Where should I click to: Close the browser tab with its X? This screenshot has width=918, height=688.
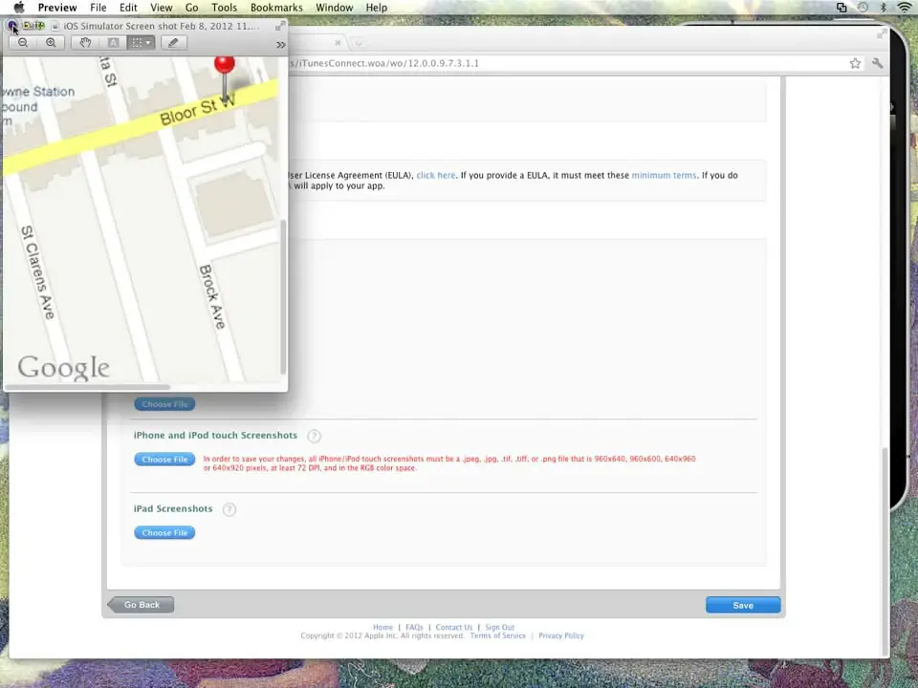(x=338, y=42)
